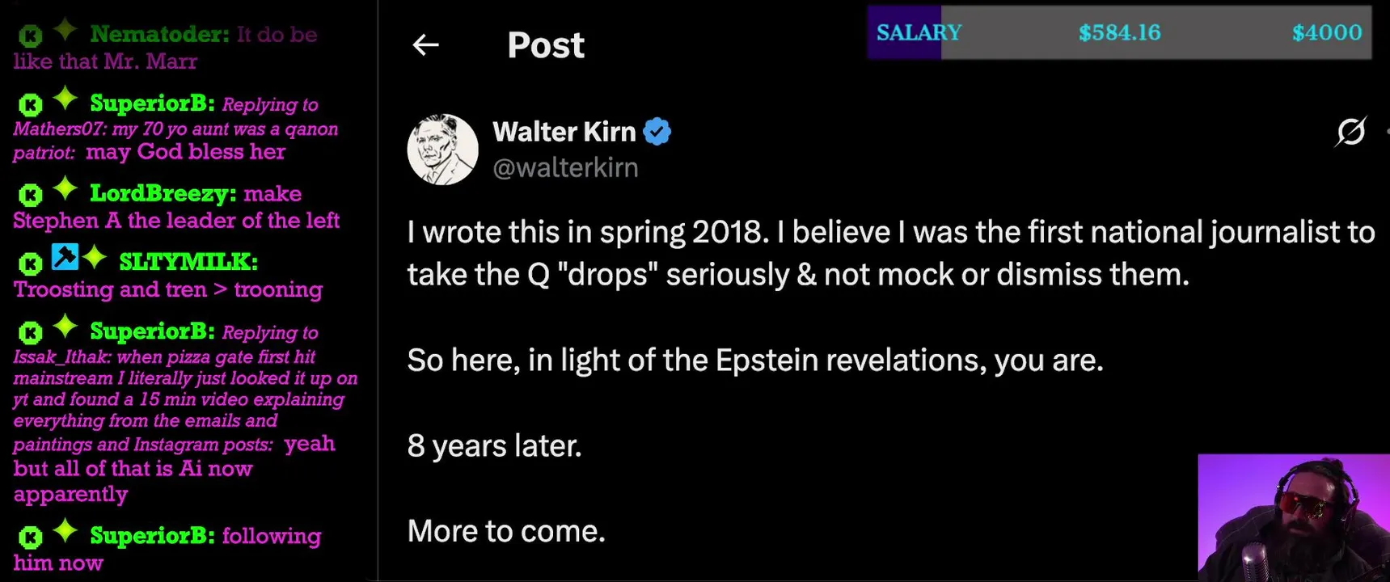Viewport: 1390px width, 582px height.
Task: Click the streamer webcam thumbnail
Action: (1293, 517)
